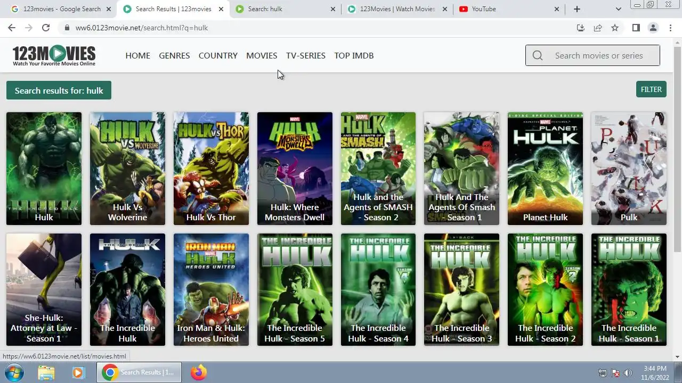Expand the tab search dropdown arrow
Screen dimensions: 682x383
(618, 9)
